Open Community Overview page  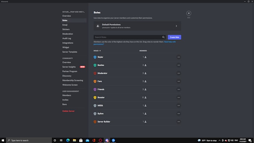coord(66,62)
